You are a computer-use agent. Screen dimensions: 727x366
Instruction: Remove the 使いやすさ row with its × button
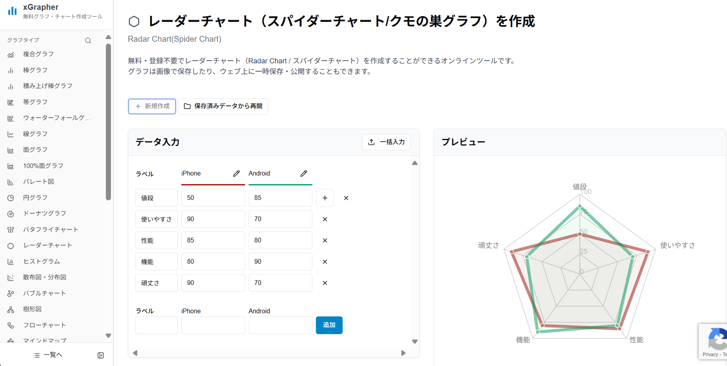click(x=325, y=219)
